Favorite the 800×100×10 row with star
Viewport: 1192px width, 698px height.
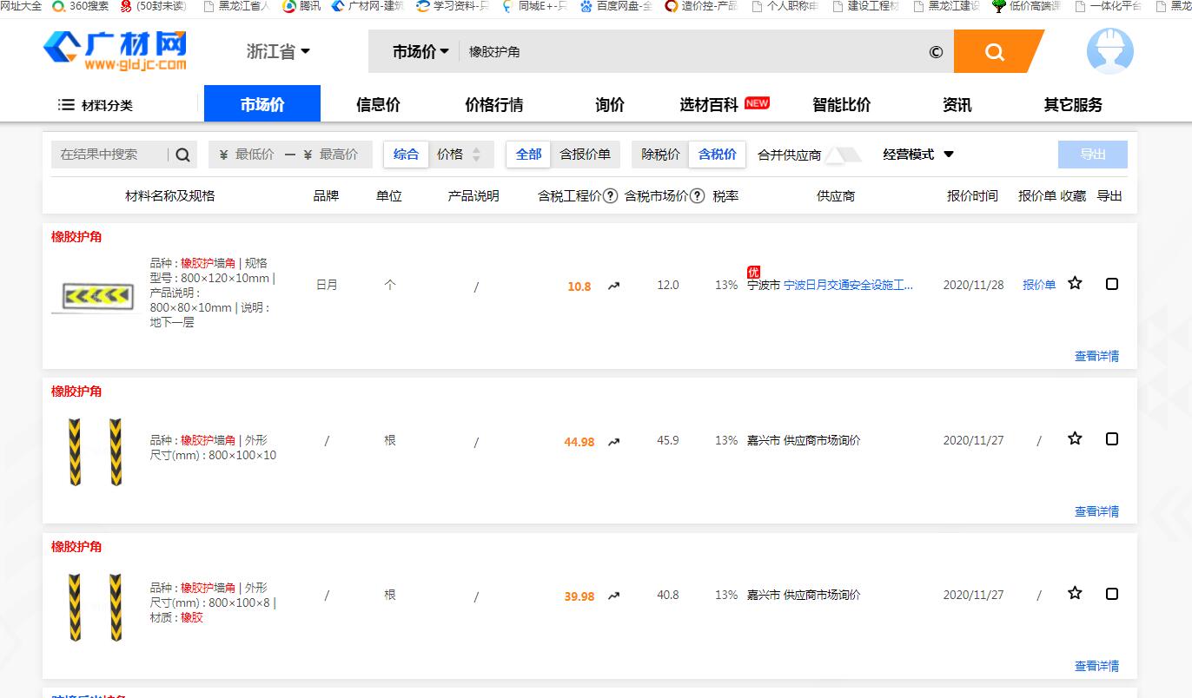point(1075,438)
